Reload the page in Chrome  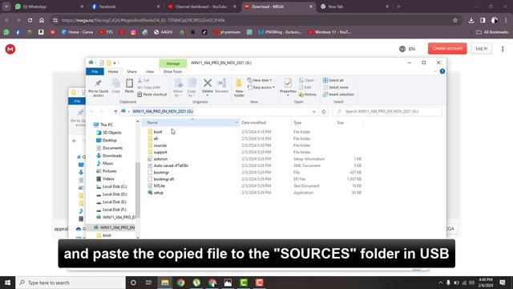point(30,20)
